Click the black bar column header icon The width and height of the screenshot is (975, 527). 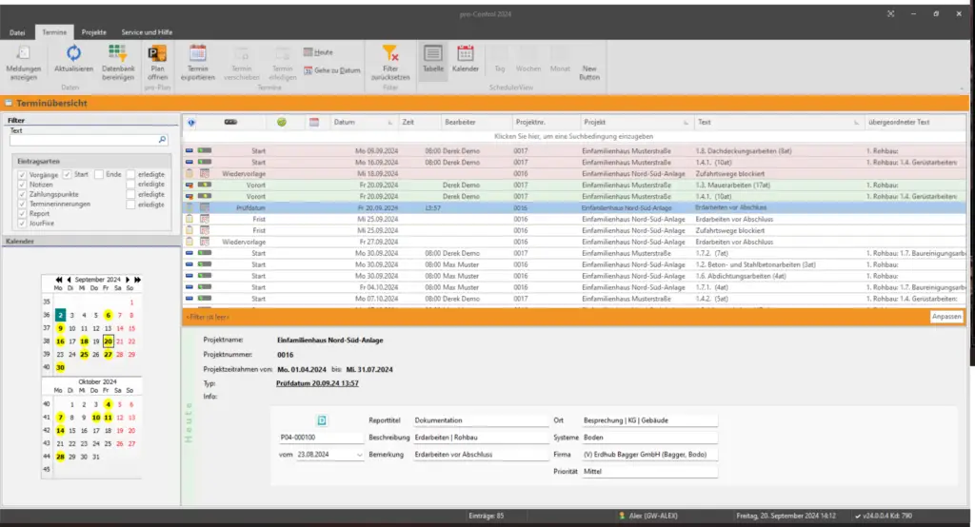230,122
